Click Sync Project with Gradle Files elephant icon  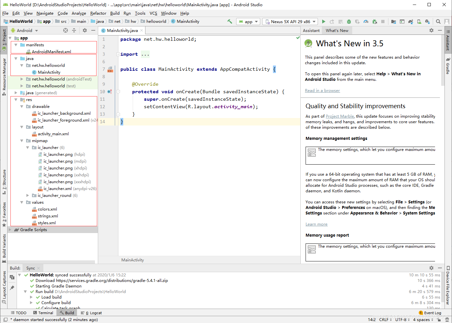411,22
